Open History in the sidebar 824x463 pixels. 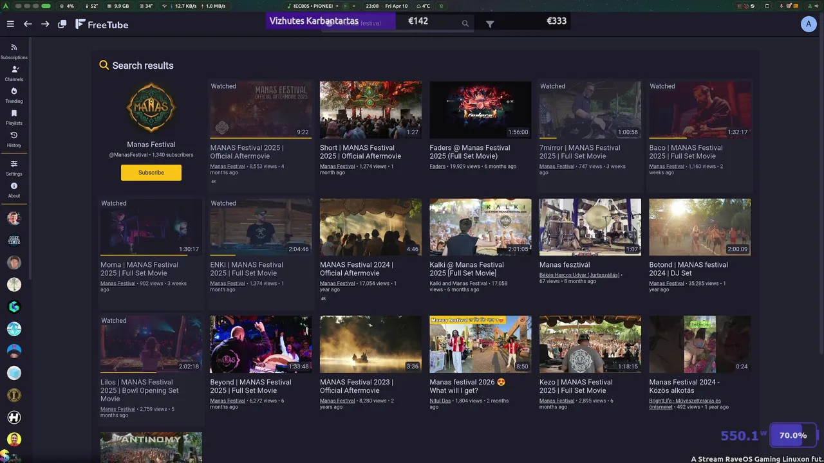14,140
